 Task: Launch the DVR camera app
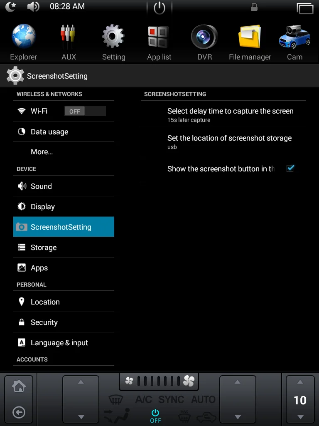204,42
